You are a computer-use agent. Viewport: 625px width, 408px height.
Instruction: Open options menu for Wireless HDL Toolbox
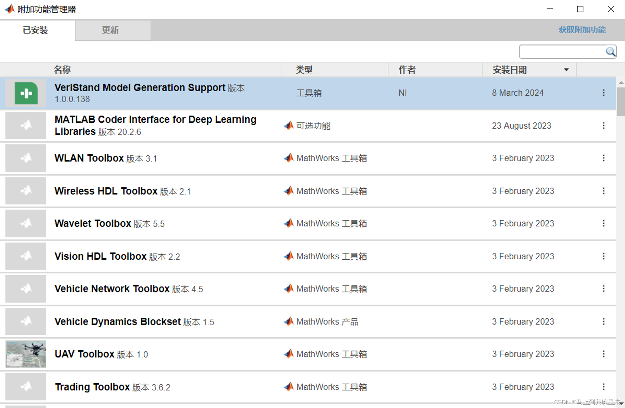(x=603, y=191)
